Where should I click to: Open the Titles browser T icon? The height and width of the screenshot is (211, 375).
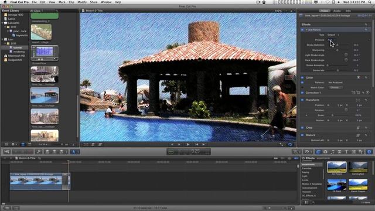(346, 152)
